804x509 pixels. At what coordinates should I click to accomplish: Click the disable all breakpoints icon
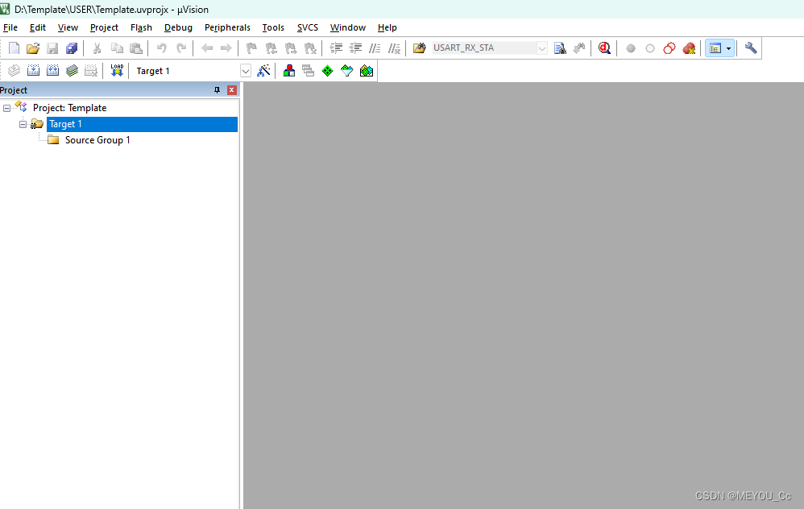click(x=669, y=48)
